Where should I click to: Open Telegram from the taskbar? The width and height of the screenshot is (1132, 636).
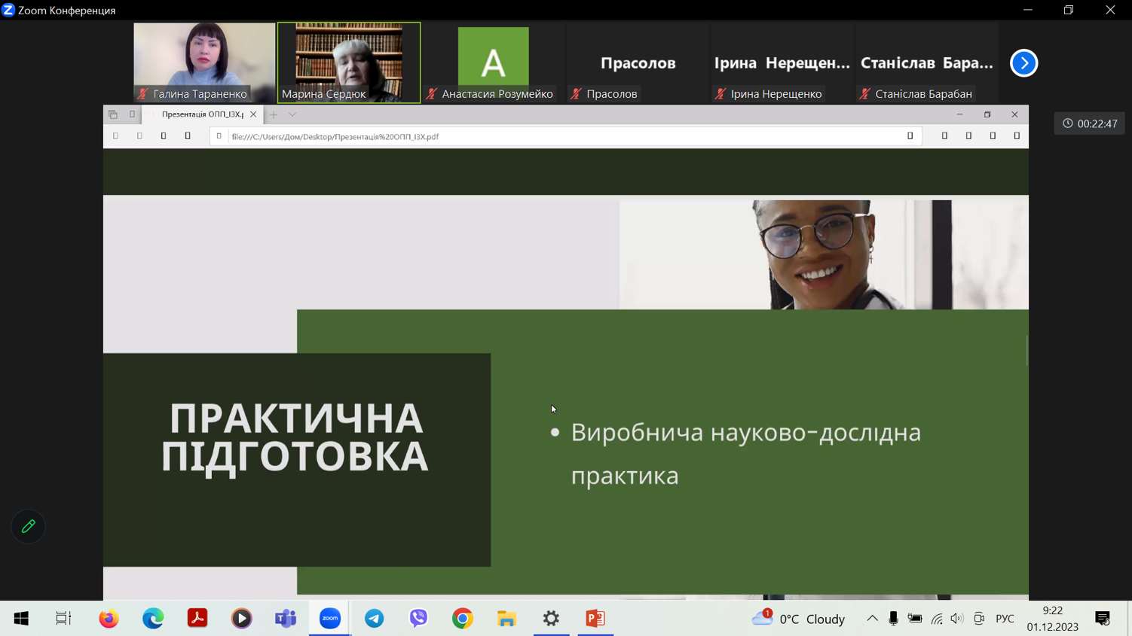pyautogui.click(x=374, y=619)
